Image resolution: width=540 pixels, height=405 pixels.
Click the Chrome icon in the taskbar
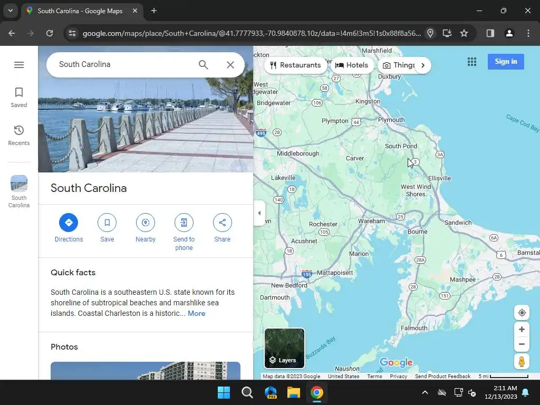tap(317, 392)
